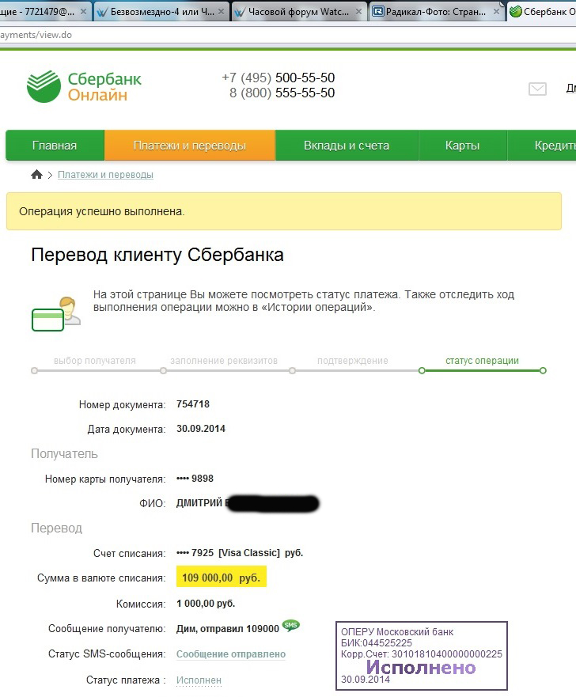Click the card and user illustration
The image size is (576, 697).
[x=55, y=314]
